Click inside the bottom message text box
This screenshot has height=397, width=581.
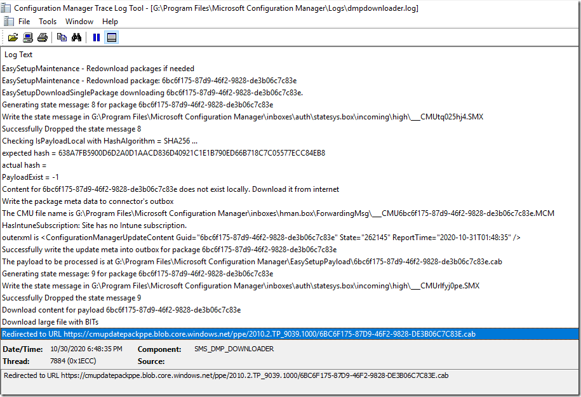[290, 382]
